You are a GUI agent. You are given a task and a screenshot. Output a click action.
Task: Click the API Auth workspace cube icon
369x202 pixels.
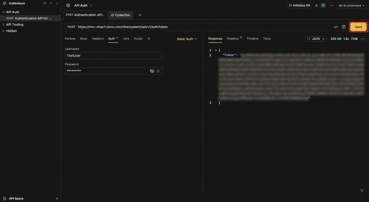[x=68, y=6]
